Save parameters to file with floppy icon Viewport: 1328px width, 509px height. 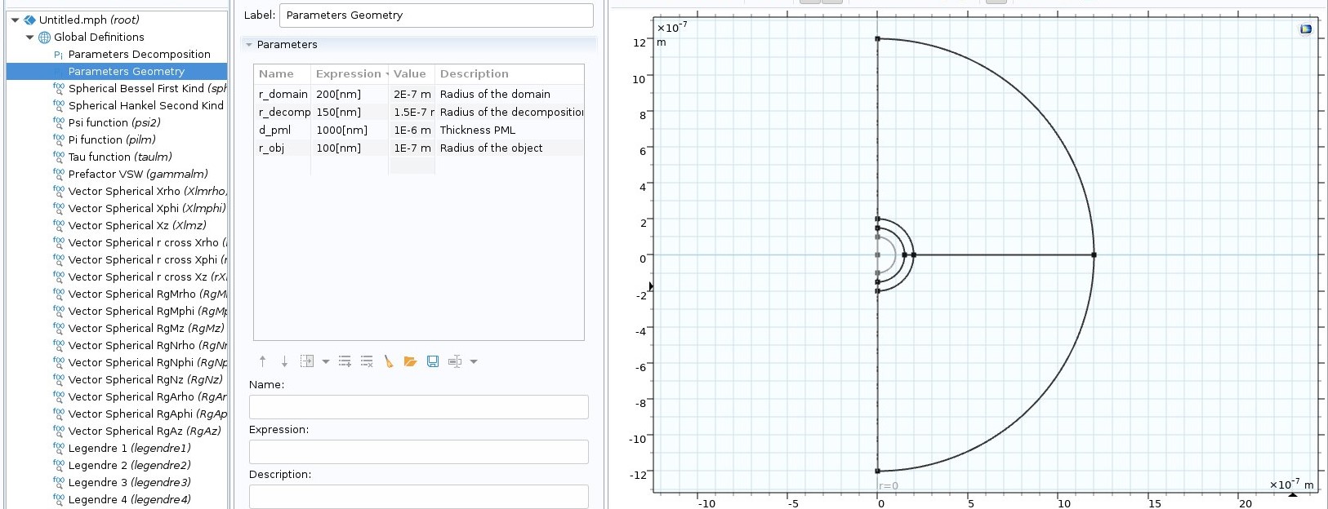click(433, 361)
